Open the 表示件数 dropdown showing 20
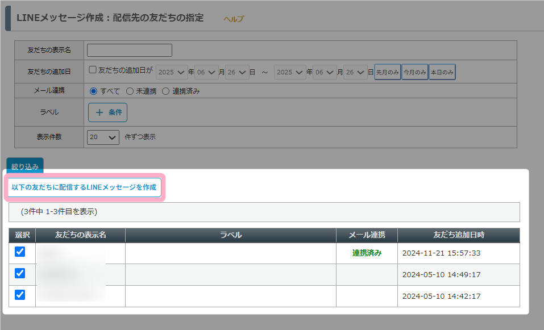 pyautogui.click(x=103, y=137)
